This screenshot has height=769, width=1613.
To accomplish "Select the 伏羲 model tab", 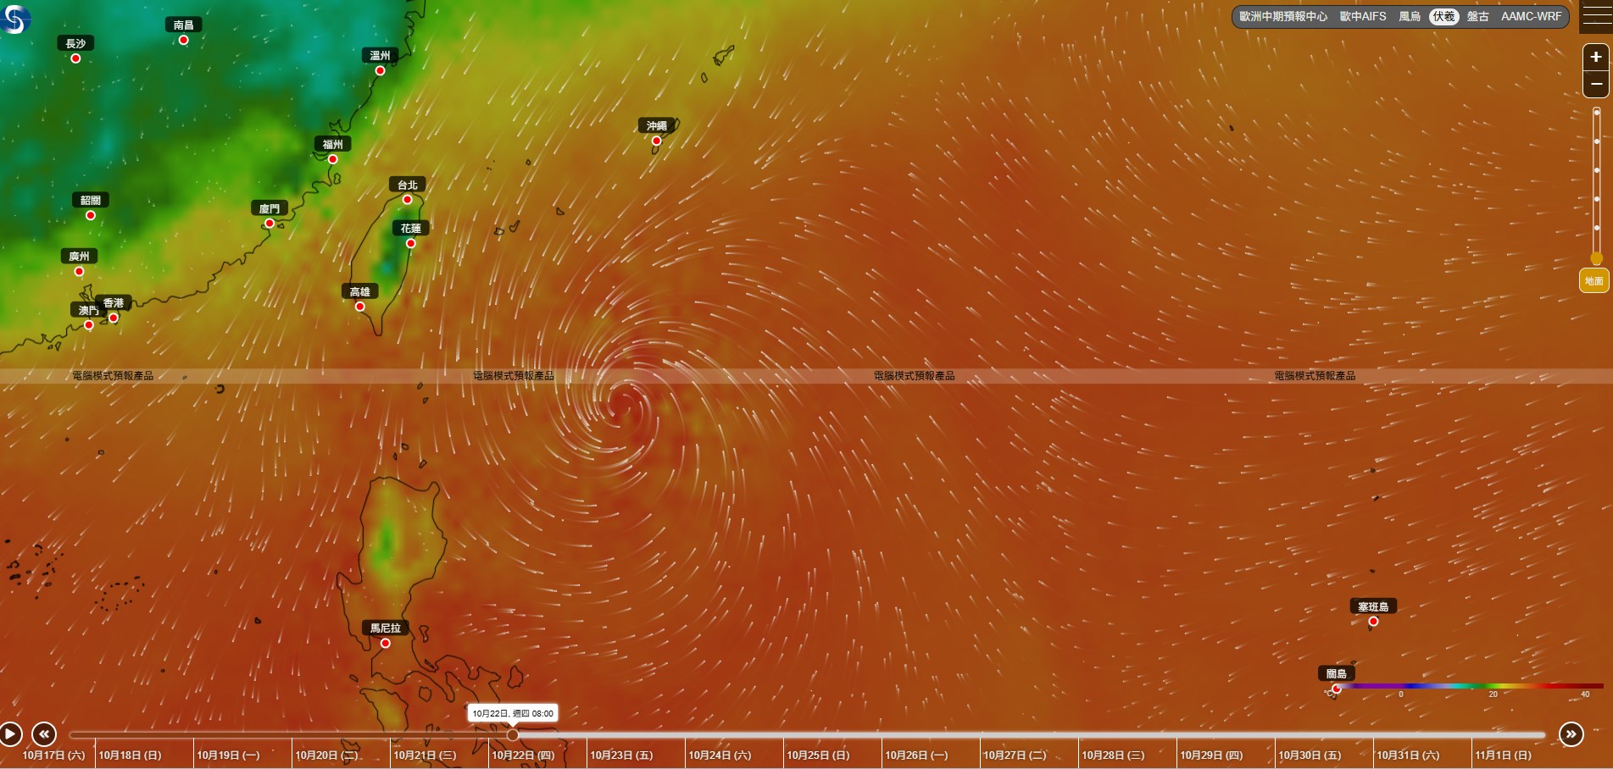I will [1444, 16].
